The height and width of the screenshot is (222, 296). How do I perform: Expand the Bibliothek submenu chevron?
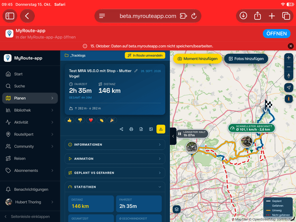coord(52,110)
